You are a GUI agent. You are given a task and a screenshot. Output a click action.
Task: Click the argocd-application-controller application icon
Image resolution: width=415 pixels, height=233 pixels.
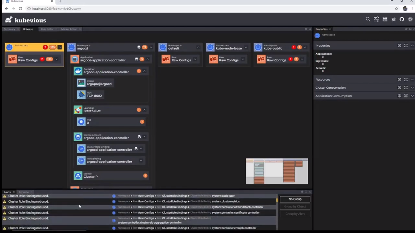[75, 59]
